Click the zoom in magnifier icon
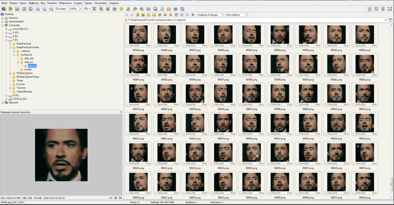The height and width of the screenshot is (205, 394). (37, 9)
